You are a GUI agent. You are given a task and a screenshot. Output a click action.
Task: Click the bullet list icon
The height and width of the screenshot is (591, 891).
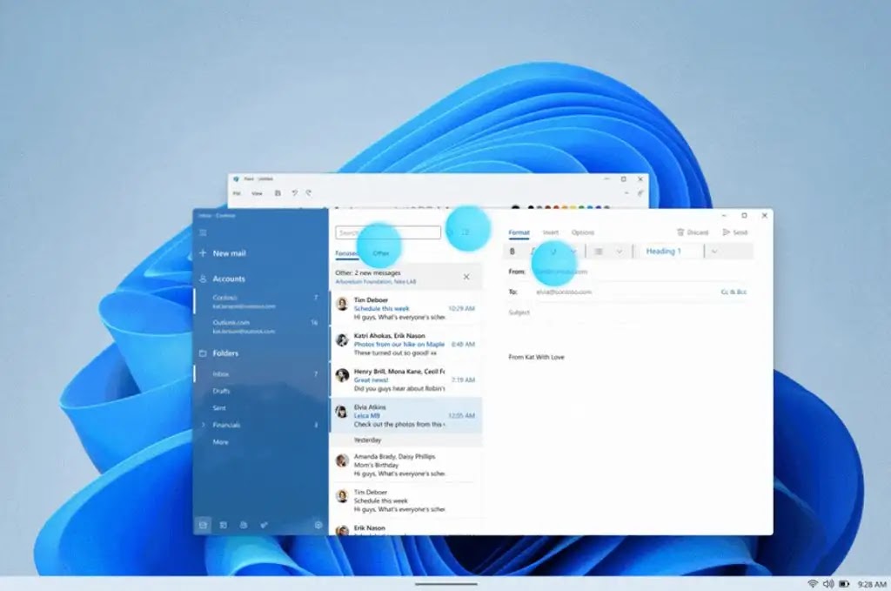click(599, 252)
